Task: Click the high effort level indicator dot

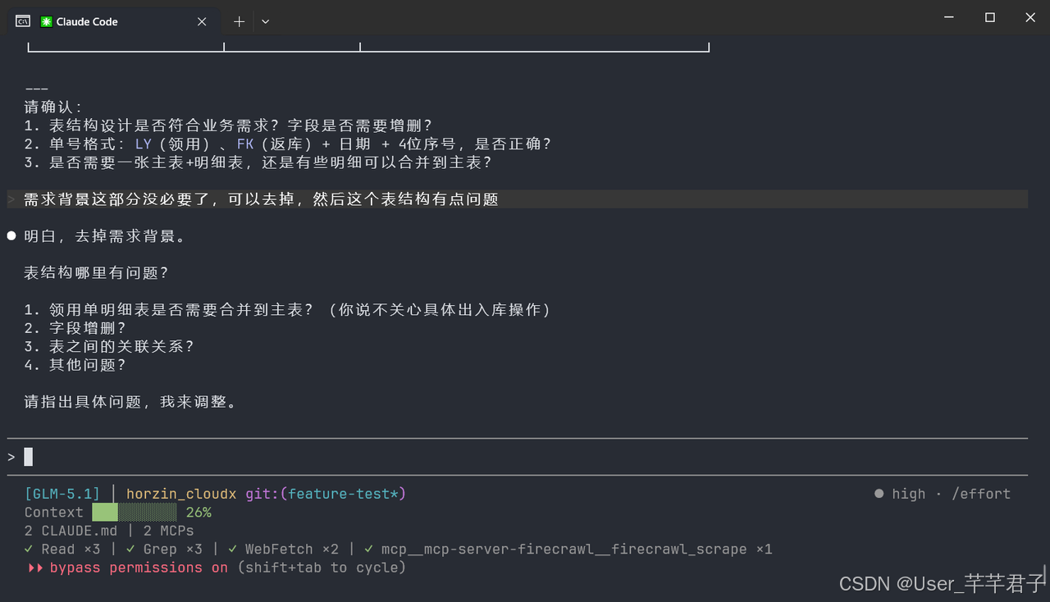Action: pyautogui.click(x=879, y=494)
